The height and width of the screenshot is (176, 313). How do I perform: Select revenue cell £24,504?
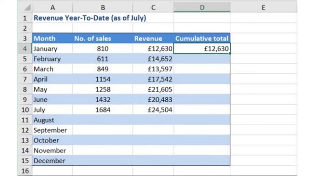pyautogui.click(x=153, y=110)
